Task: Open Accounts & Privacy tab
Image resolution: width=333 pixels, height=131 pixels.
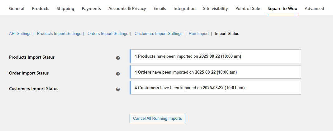Action: [127, 8]
